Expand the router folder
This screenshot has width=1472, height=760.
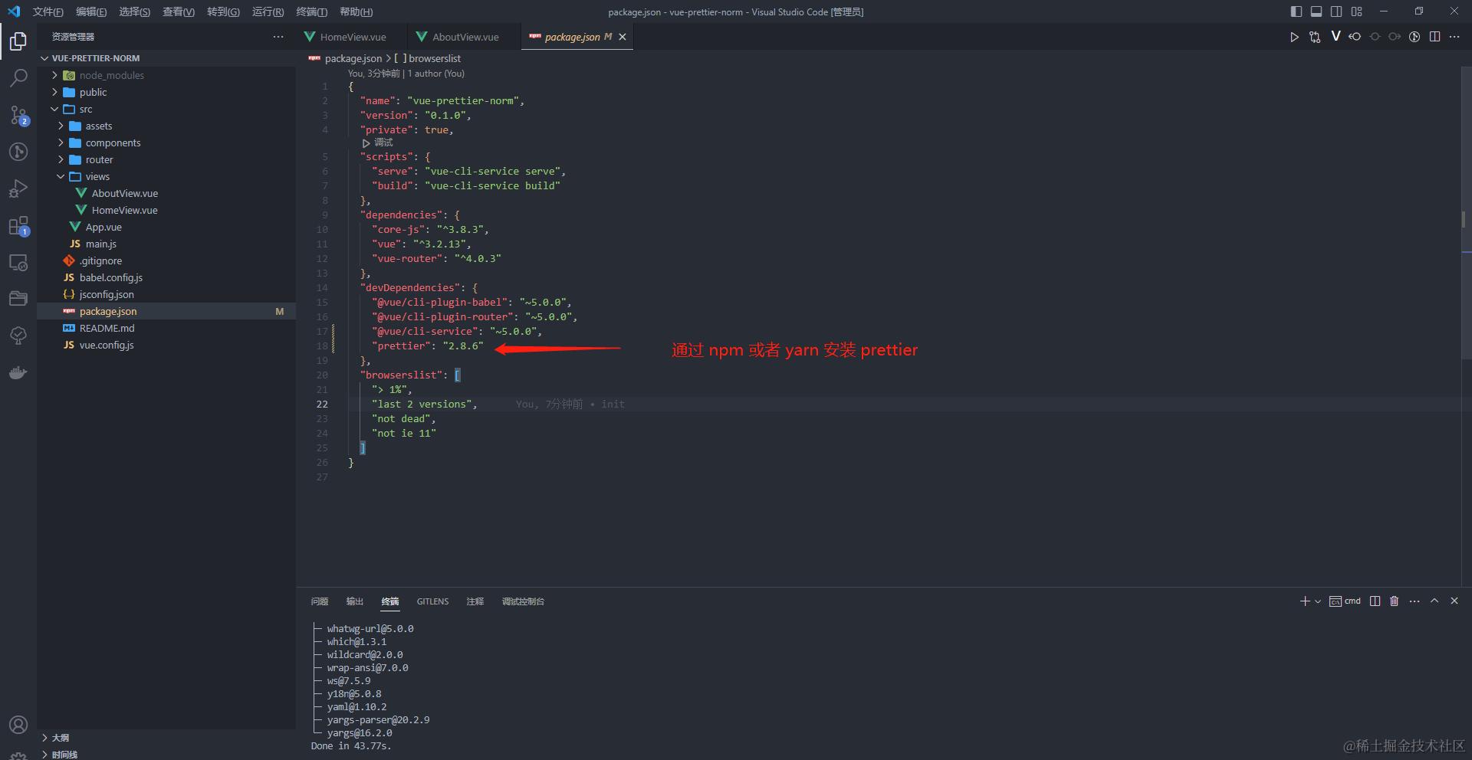pyautogui.click(x=61, y=159)
